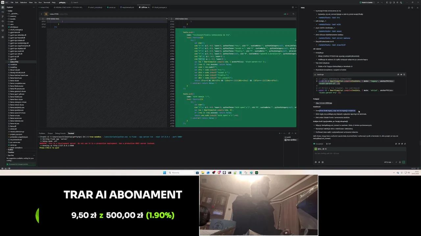Expand the venv folder
421x236 pixels.
tap(12, 24)
